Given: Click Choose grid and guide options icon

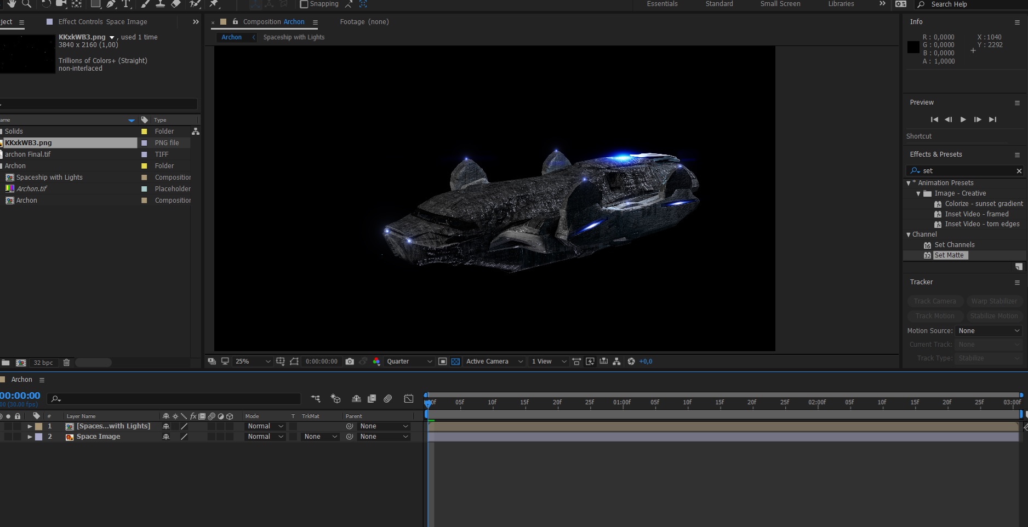Looking at the screenshot, I should [x=281, y=362].
